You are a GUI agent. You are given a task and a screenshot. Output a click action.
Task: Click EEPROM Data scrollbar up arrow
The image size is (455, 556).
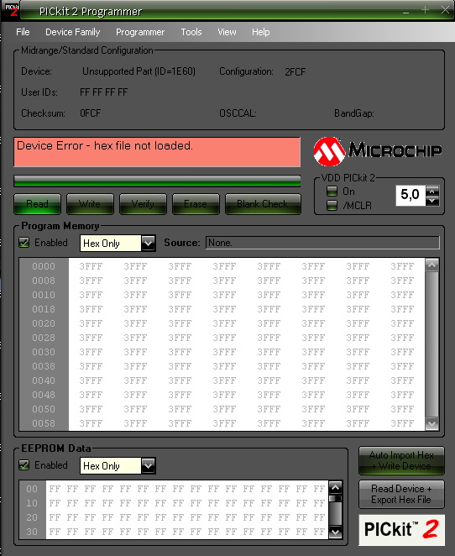335,488
